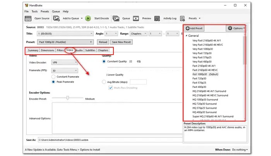Image resolution: width=271 pixels, height=156 pixels.
Task: Select the Constant Framerate radio button
Action: click(x=53, y=77)
